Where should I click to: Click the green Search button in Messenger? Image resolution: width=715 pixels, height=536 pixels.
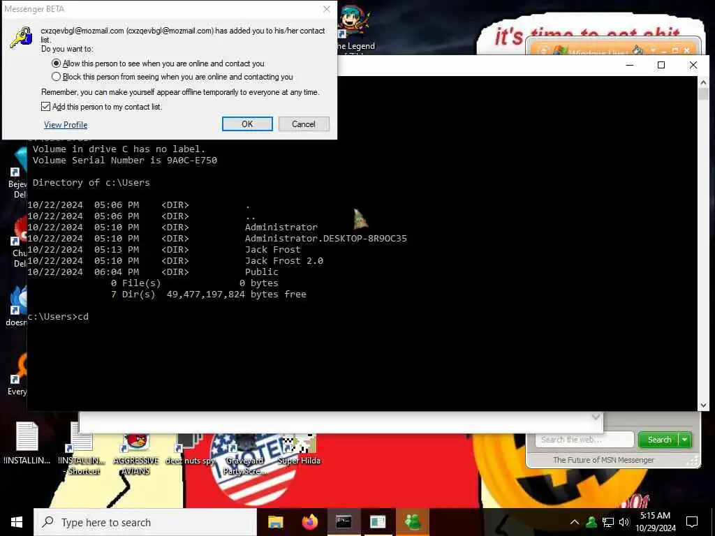[x=659, y=440]
